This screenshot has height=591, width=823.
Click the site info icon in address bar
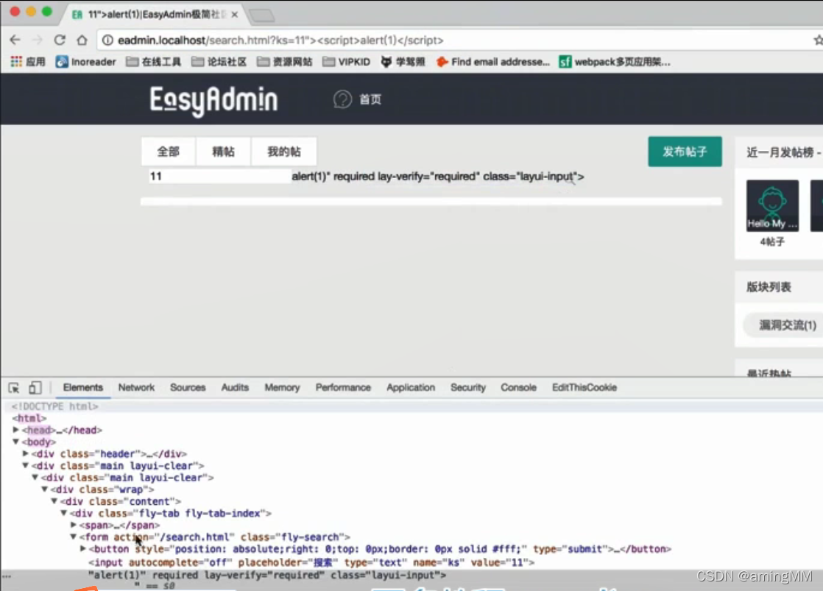coord(107,40)
